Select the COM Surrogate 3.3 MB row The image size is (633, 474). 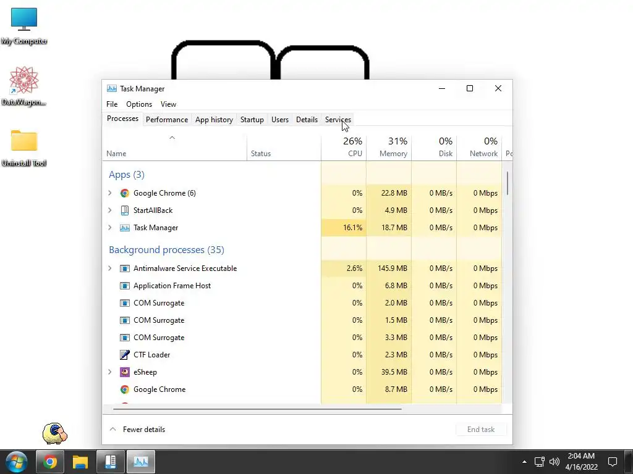[302, 338]
